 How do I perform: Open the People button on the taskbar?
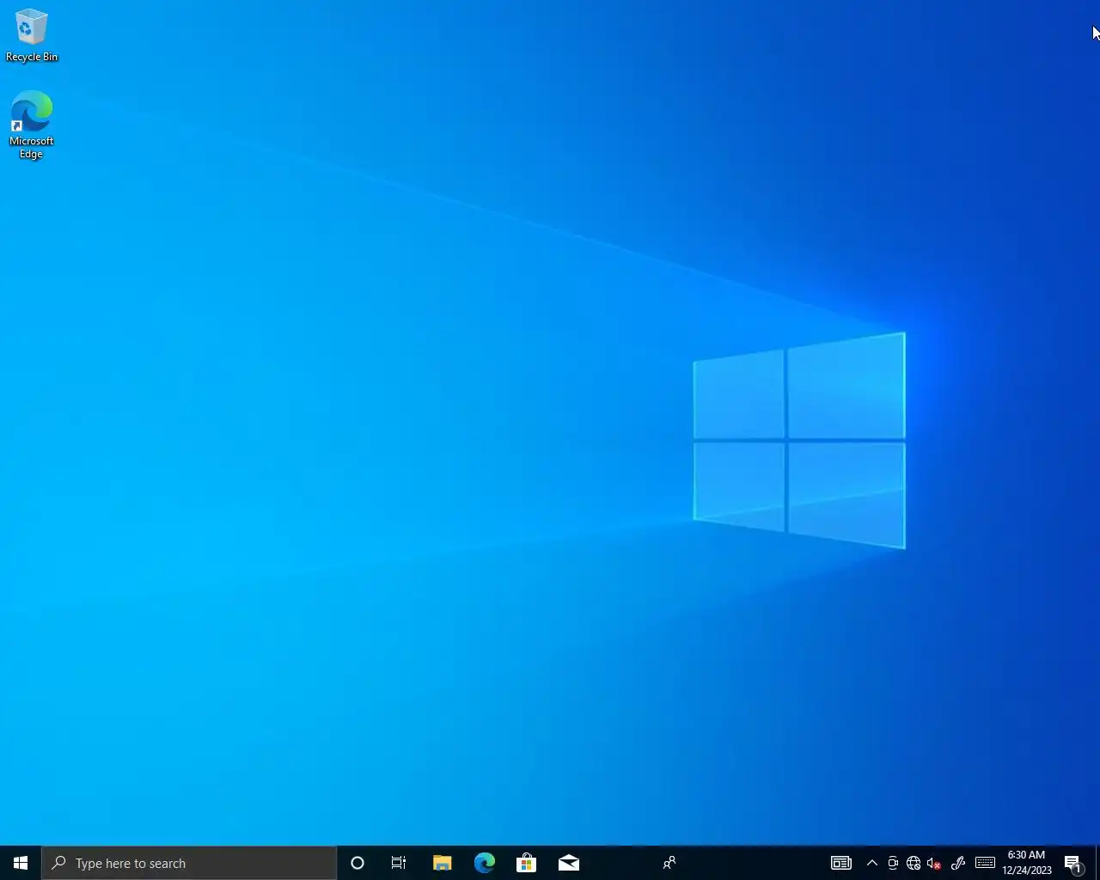669,863
